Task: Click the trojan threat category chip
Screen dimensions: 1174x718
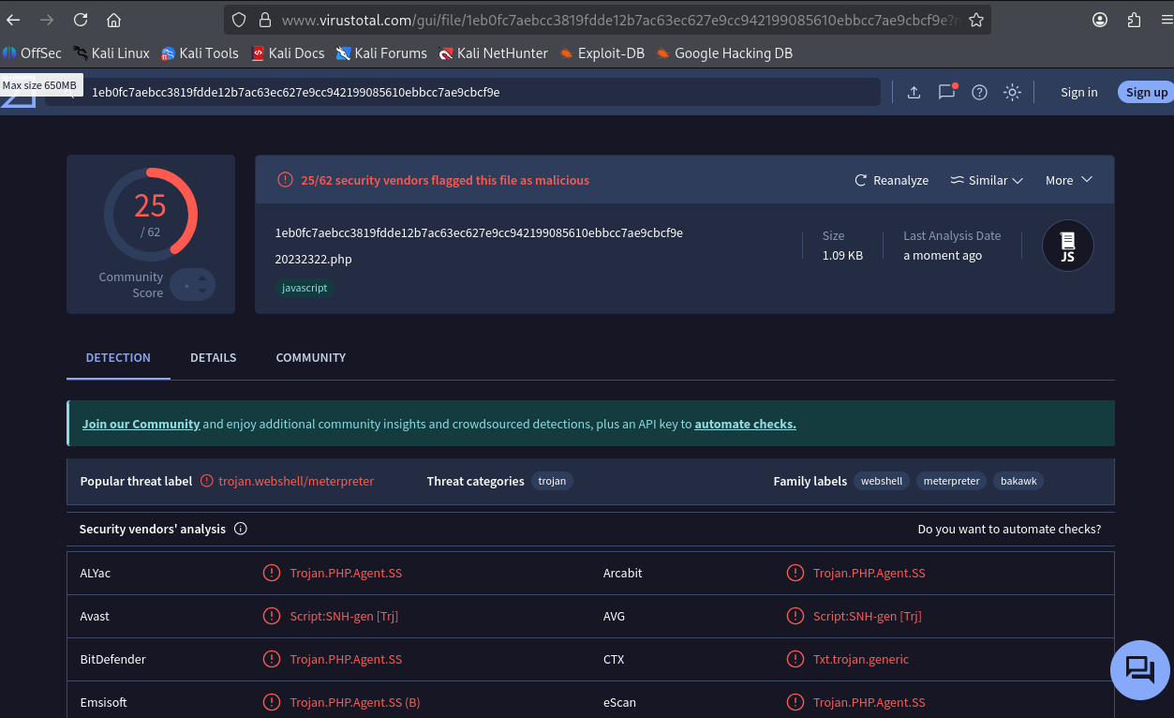Action: coord(552,481)
